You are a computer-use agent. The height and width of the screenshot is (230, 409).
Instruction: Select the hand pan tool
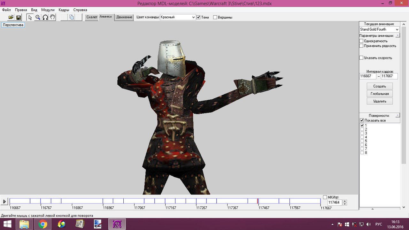[x=53, y=17]
